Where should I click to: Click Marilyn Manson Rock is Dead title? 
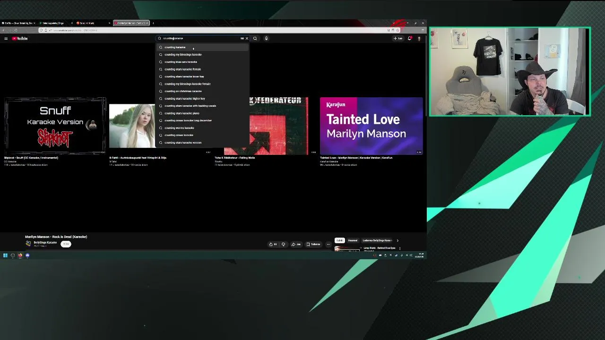(56, 237)
